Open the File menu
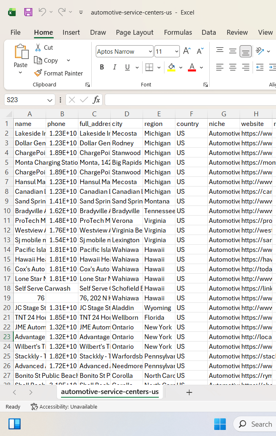 pyautogui.click(x=16, y=33)
